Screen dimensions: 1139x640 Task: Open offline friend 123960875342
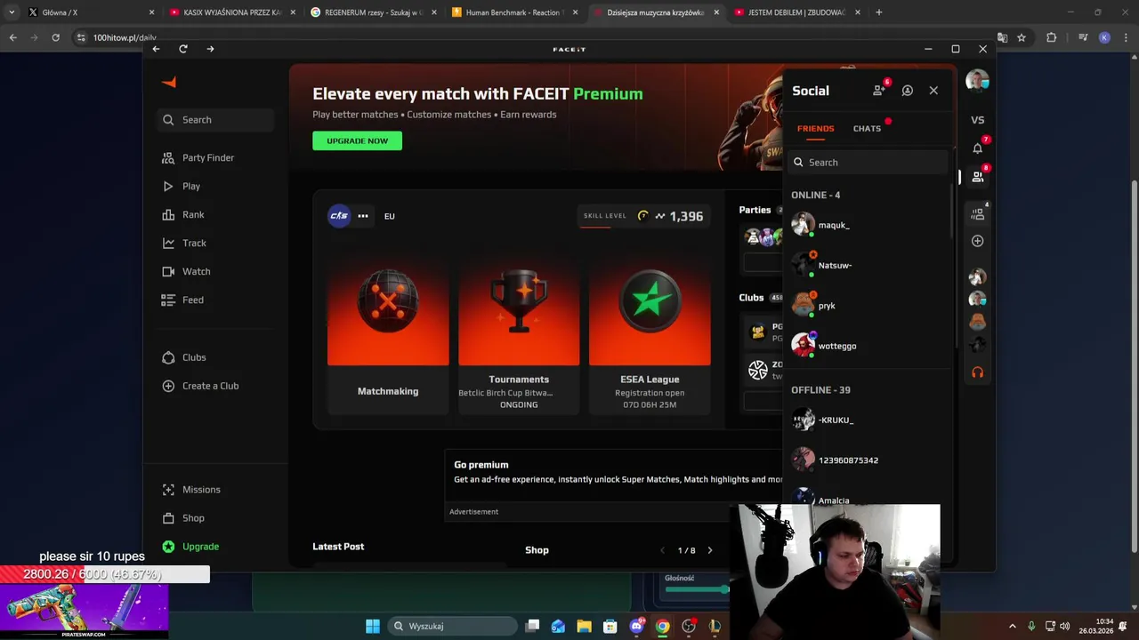868,460
